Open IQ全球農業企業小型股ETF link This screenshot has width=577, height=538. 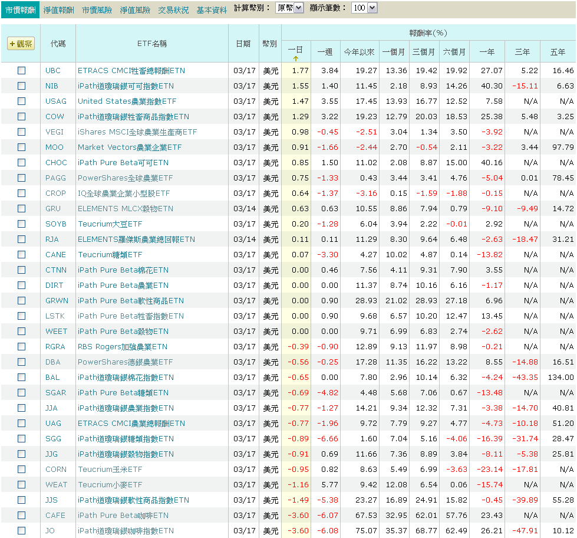coord(124,193)
